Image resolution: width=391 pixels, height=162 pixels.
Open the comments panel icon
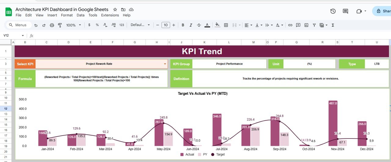(345, 11)
